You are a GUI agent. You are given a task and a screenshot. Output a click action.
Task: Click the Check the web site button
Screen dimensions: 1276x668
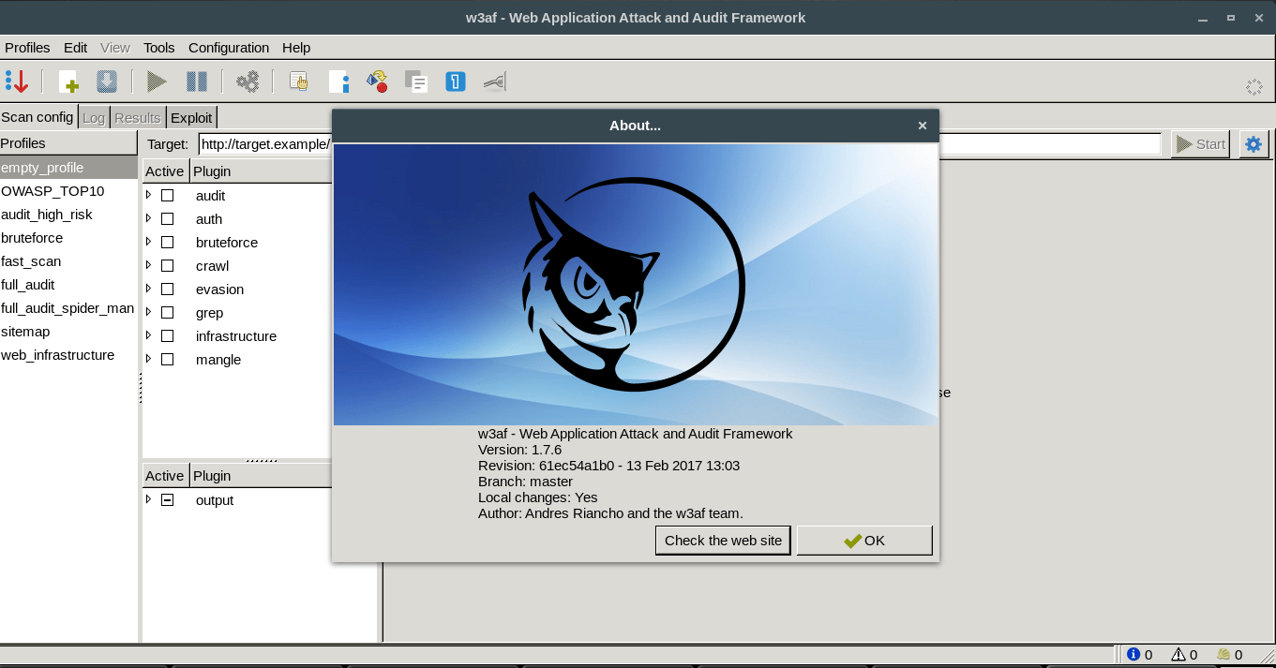(x=723, y=541)
